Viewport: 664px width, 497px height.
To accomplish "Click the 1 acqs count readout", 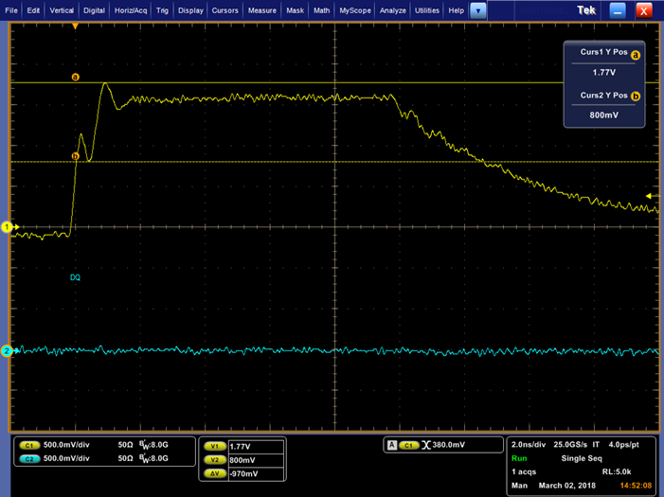I will [524, 471].
